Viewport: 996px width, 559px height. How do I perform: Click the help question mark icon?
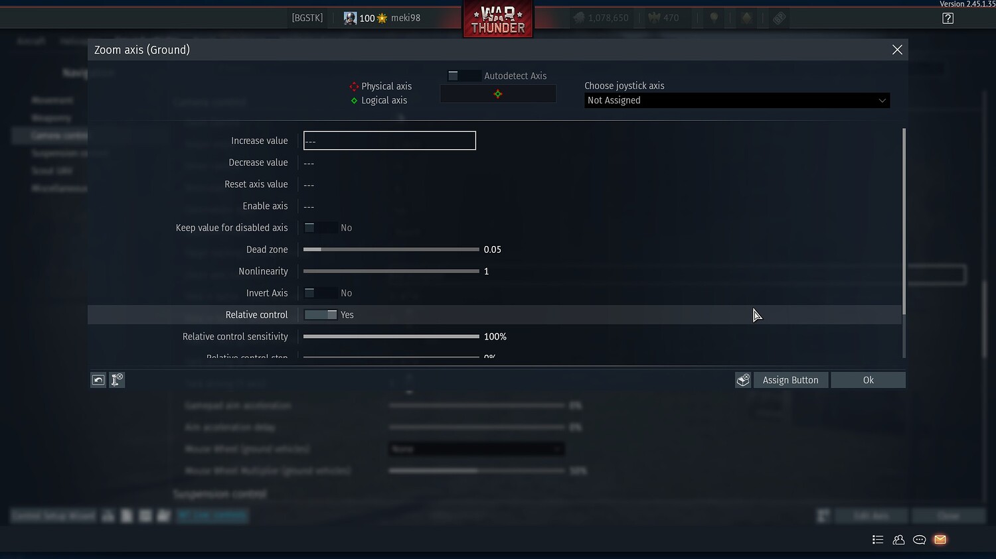coord(948,18)
